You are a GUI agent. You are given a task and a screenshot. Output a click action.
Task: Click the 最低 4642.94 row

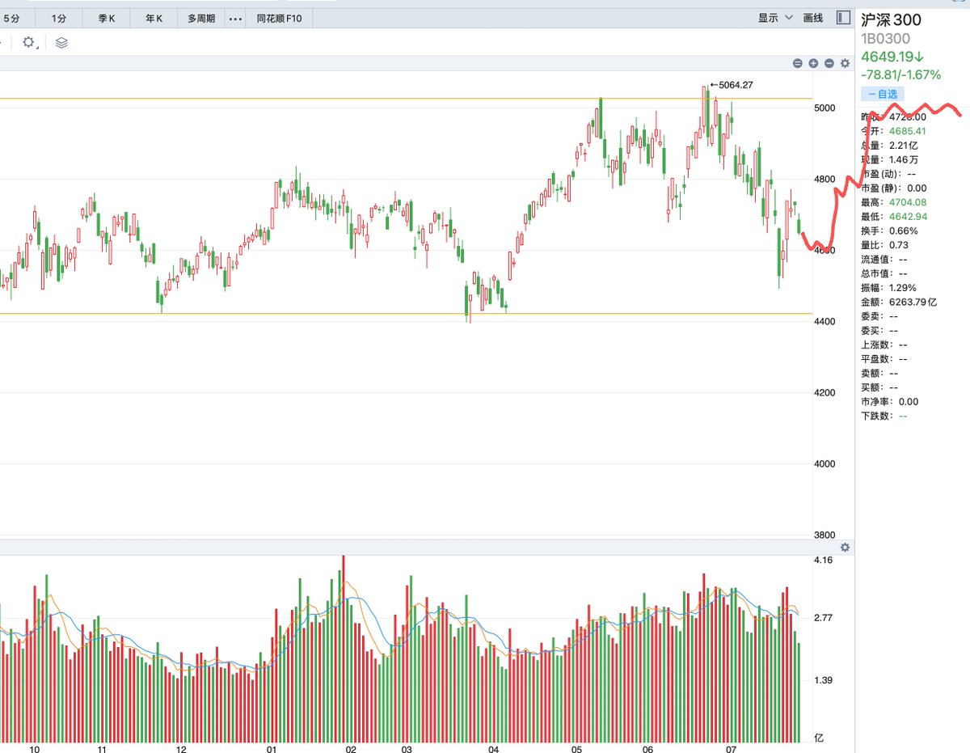tap(894, 217)
